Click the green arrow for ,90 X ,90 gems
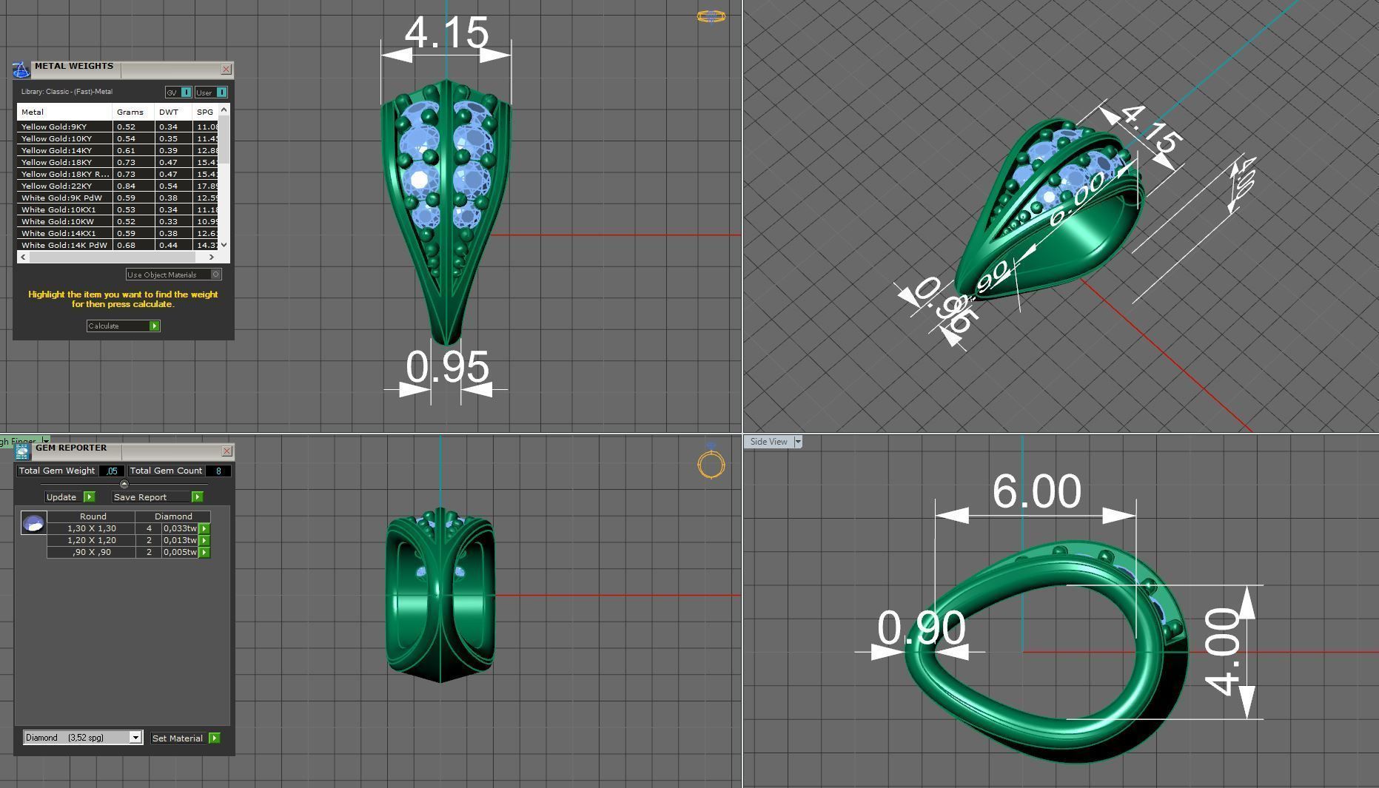Image resolution: width=1379 pixels, height=788 pixels. point(204,552)
